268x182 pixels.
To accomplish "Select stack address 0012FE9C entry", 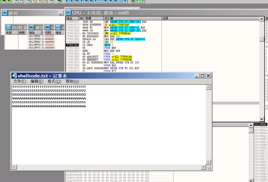I will tap(261, 124).
